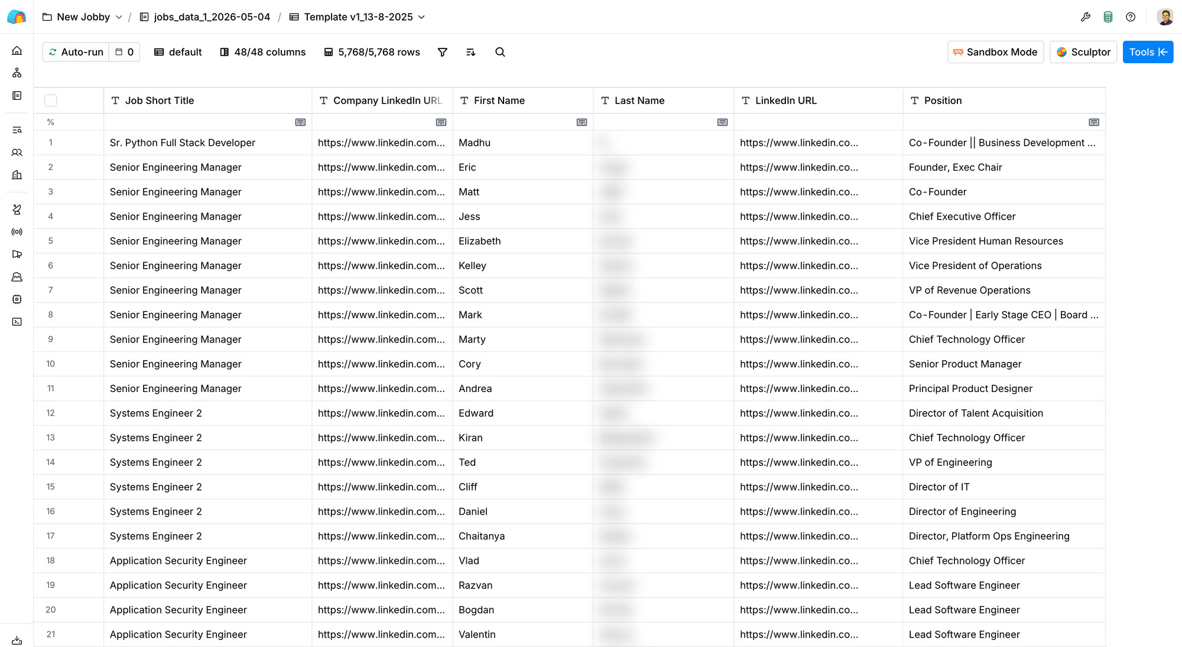The height and width of the screenshot is (647, 1182).
Task: Open the help question mark icon
Action: pyautogui.click(x=1131, y=17)
